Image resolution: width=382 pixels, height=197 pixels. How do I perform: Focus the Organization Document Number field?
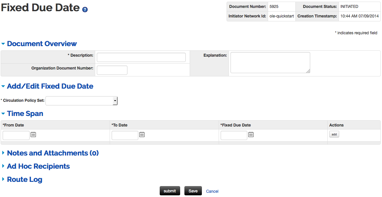[x=112, y=70]
